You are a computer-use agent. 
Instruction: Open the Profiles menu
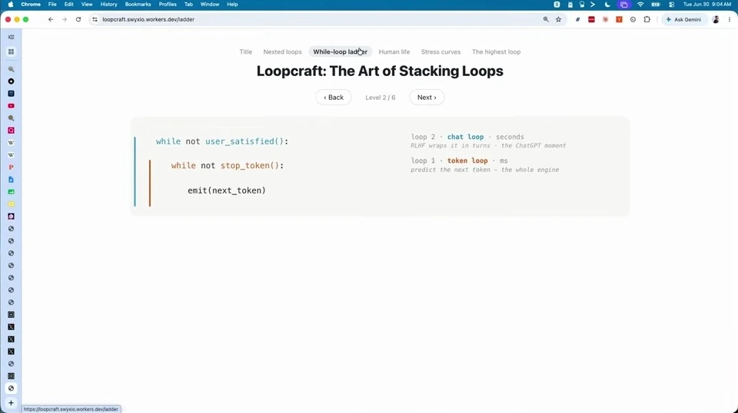click(x=168, y=5)
